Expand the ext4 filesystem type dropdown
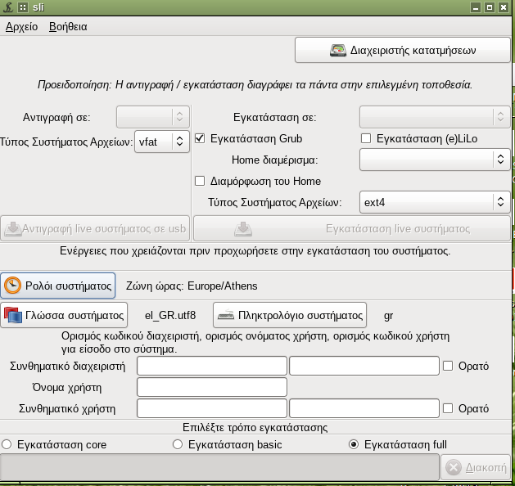 pos(435,202)
